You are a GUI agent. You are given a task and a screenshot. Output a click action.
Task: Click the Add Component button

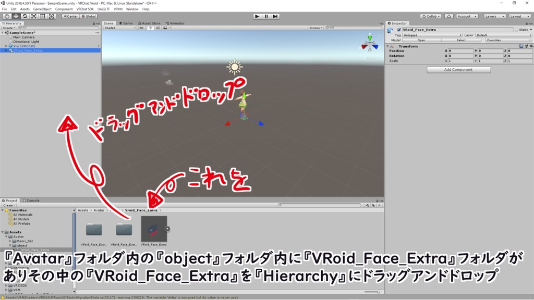click(458, 69)
